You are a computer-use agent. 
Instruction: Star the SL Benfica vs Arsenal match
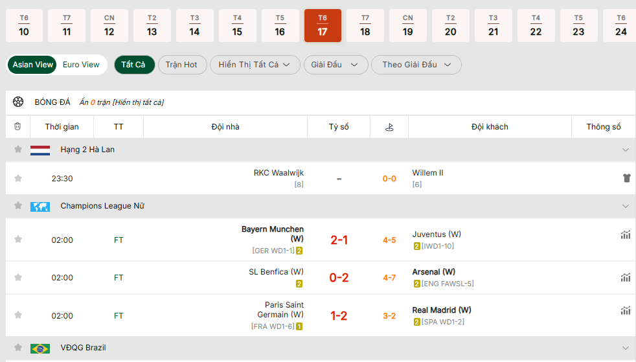tap(18, 277)
